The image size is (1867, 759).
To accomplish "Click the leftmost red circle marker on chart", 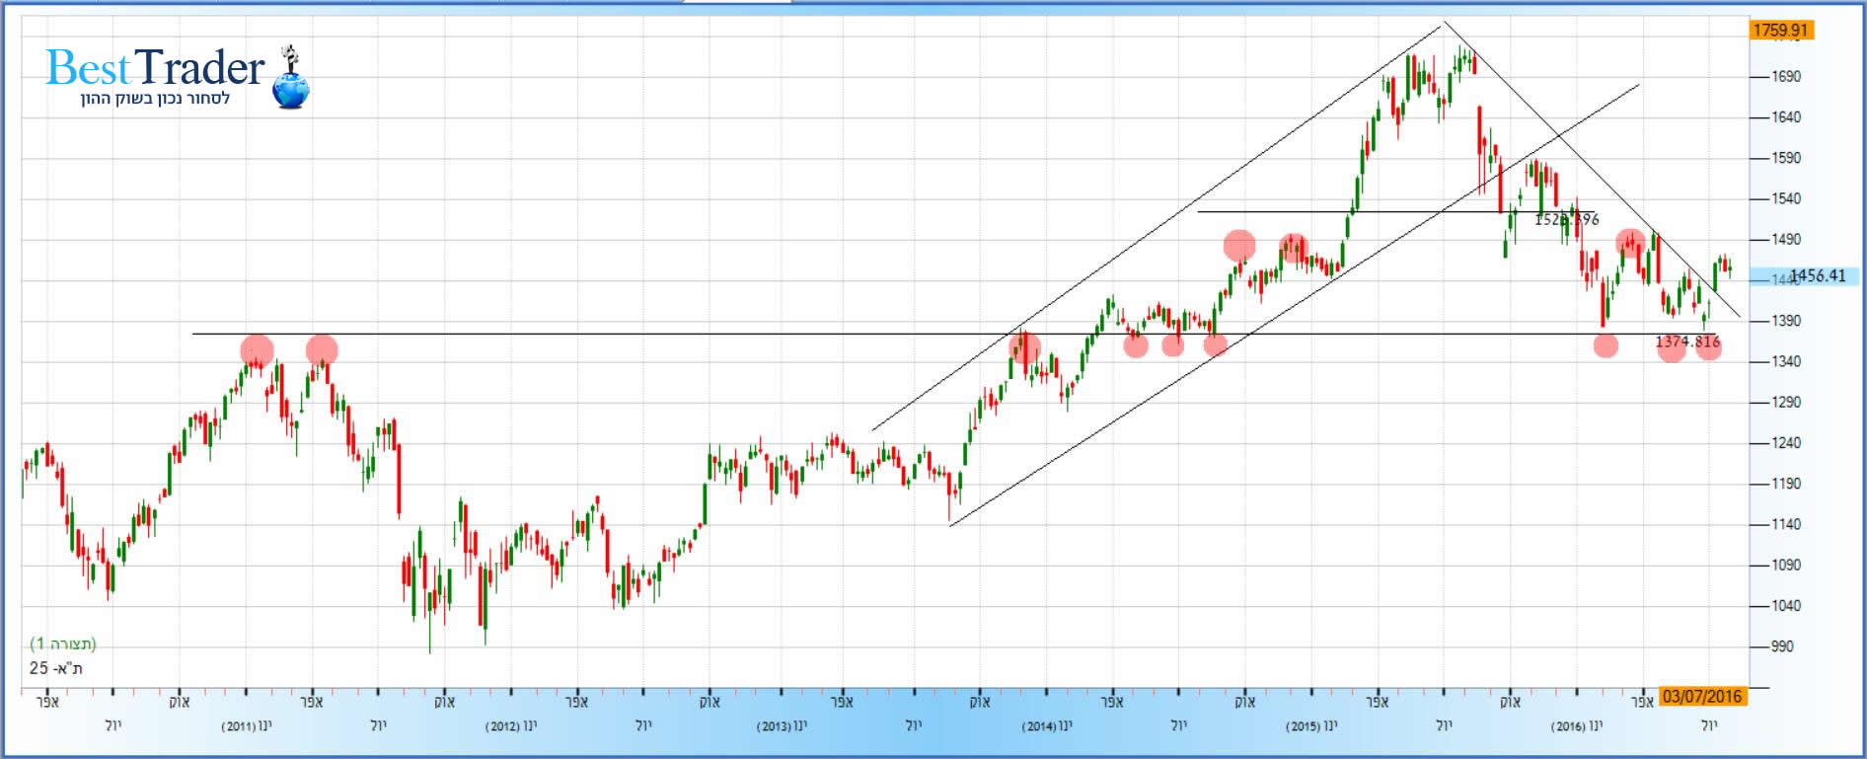I will 257,350.
